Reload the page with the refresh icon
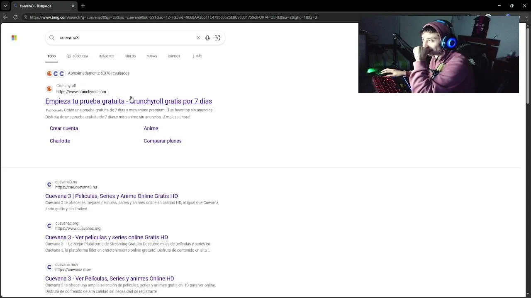This screenshot has width=531, height=298. (x=15, y=17)
